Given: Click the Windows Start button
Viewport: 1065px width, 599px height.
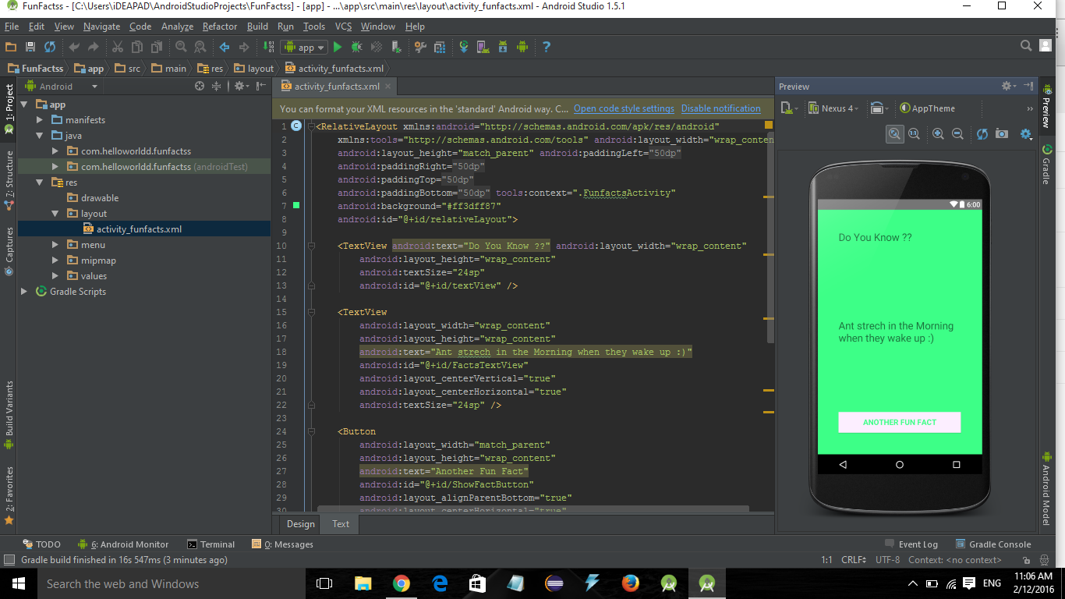Looking at the screenshot, I should point(18,583).
